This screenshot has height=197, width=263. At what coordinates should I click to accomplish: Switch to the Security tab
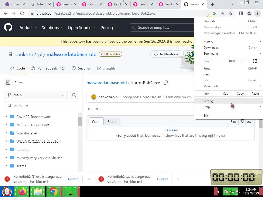tap(81, 68)
